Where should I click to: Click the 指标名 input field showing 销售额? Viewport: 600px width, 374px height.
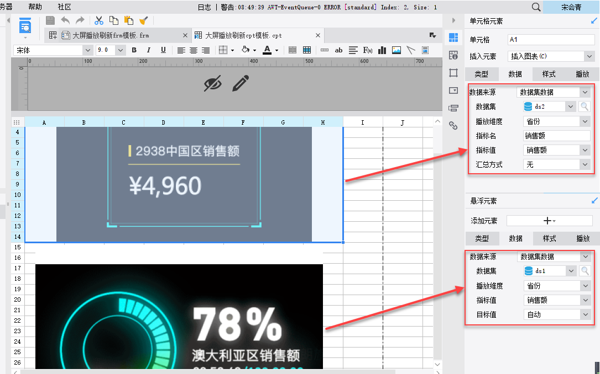point(556,136)
